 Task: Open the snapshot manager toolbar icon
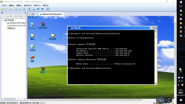24,9
